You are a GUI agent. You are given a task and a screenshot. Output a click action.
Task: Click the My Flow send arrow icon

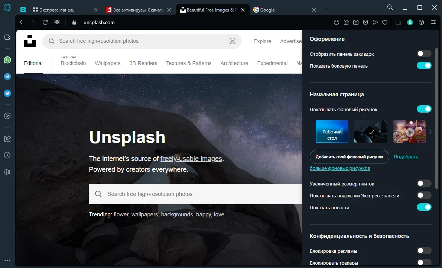coord(375,22)
